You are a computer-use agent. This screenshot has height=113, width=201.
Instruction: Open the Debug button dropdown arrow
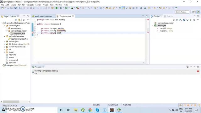point(63,8)
